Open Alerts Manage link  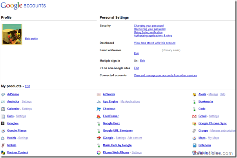pyautogui.click(x=213, y=94)
